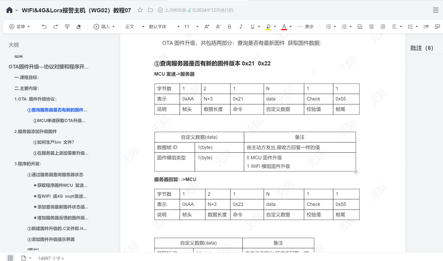Increase the font size with A+
Image resolution: width=443 pixels, height=261 pixels.
click(x=207, y=27)
